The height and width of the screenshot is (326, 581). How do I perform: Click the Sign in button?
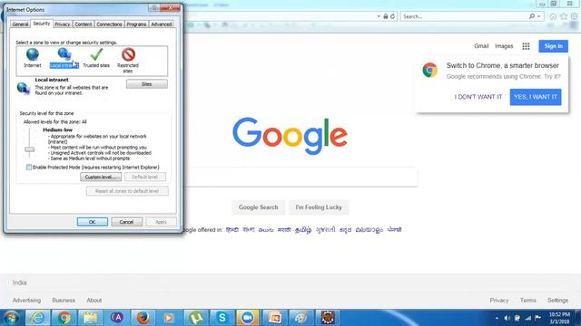pos(553,46)
